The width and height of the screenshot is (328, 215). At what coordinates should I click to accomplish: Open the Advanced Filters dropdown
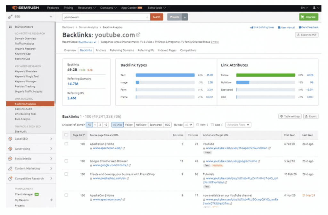click(x=238, y=125)
